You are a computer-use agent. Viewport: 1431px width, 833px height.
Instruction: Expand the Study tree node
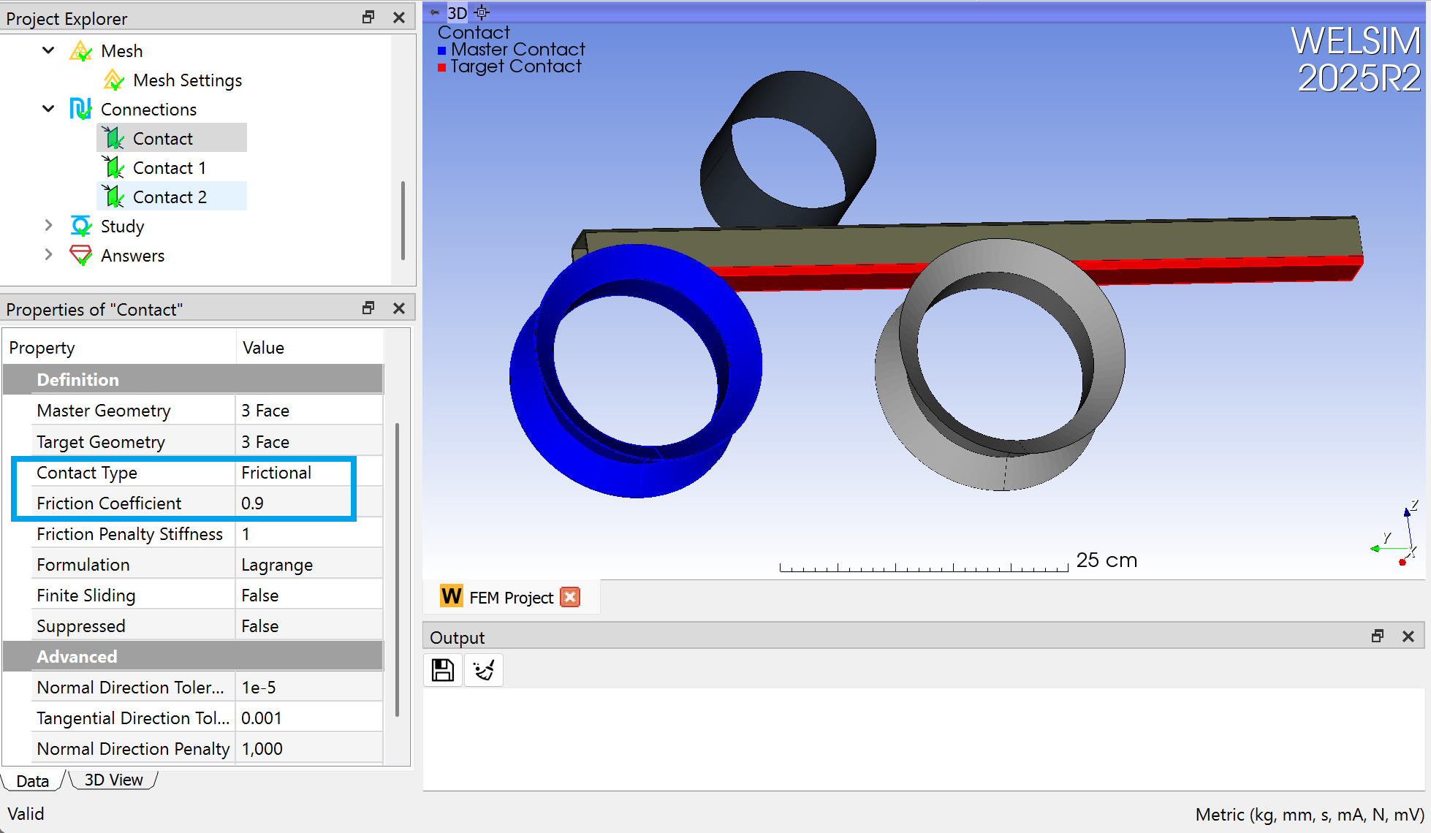point(48,226)
